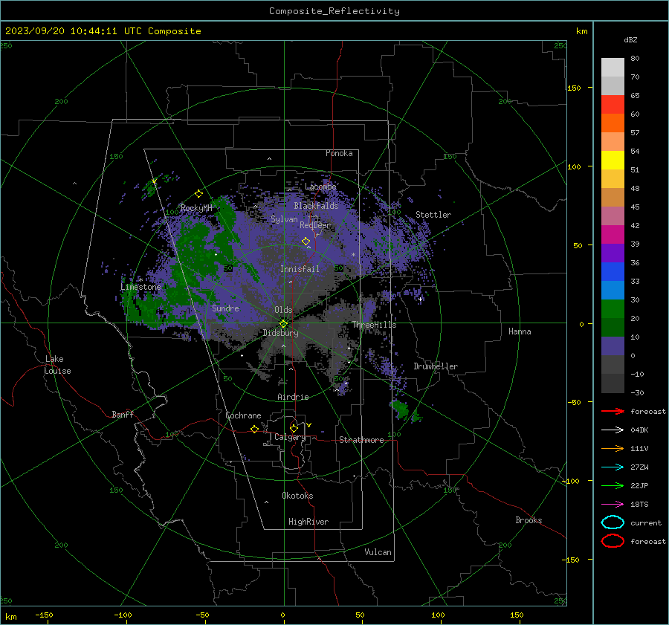
Task: Click the Lake Louise label
Action: (57, 365)
